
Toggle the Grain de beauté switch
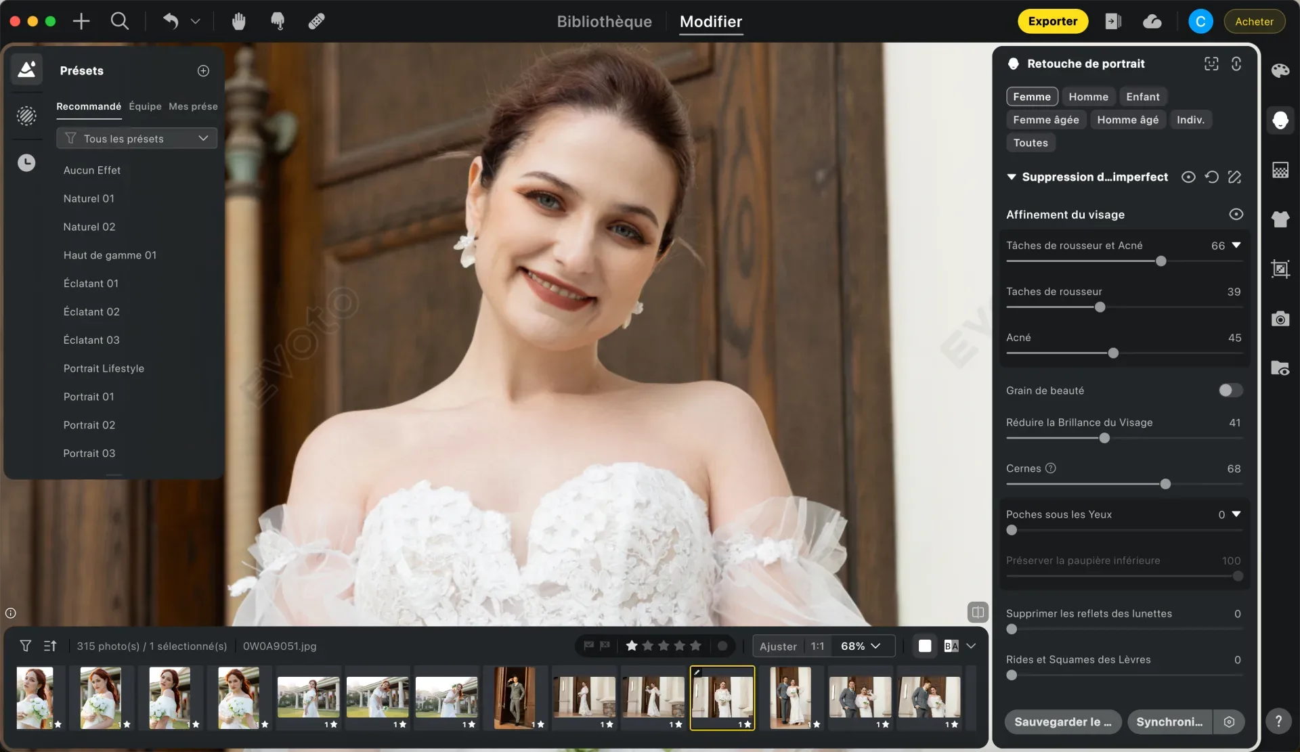(x=1230, y=391)
